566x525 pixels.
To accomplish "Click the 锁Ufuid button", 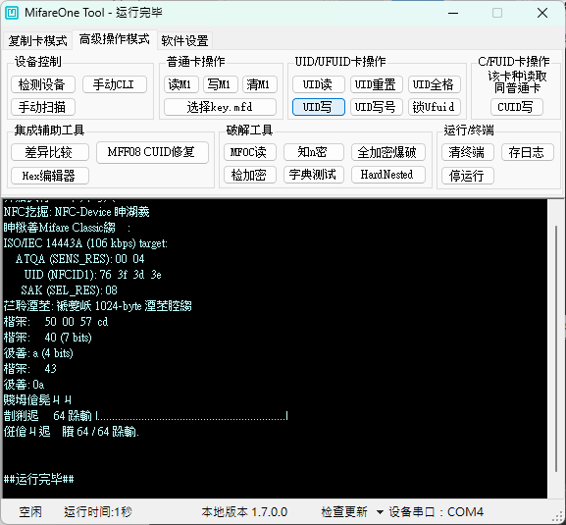I will 434,107.
